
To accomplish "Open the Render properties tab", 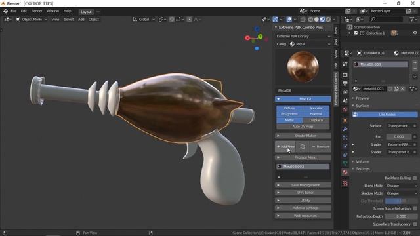I will (345, 75).
